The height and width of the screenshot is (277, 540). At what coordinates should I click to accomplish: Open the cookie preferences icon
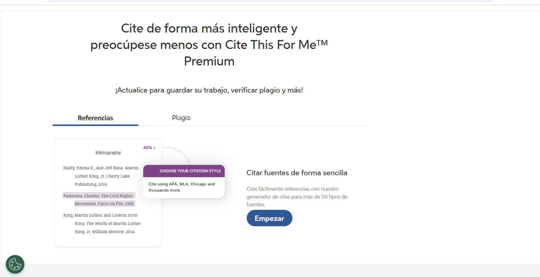15,264
